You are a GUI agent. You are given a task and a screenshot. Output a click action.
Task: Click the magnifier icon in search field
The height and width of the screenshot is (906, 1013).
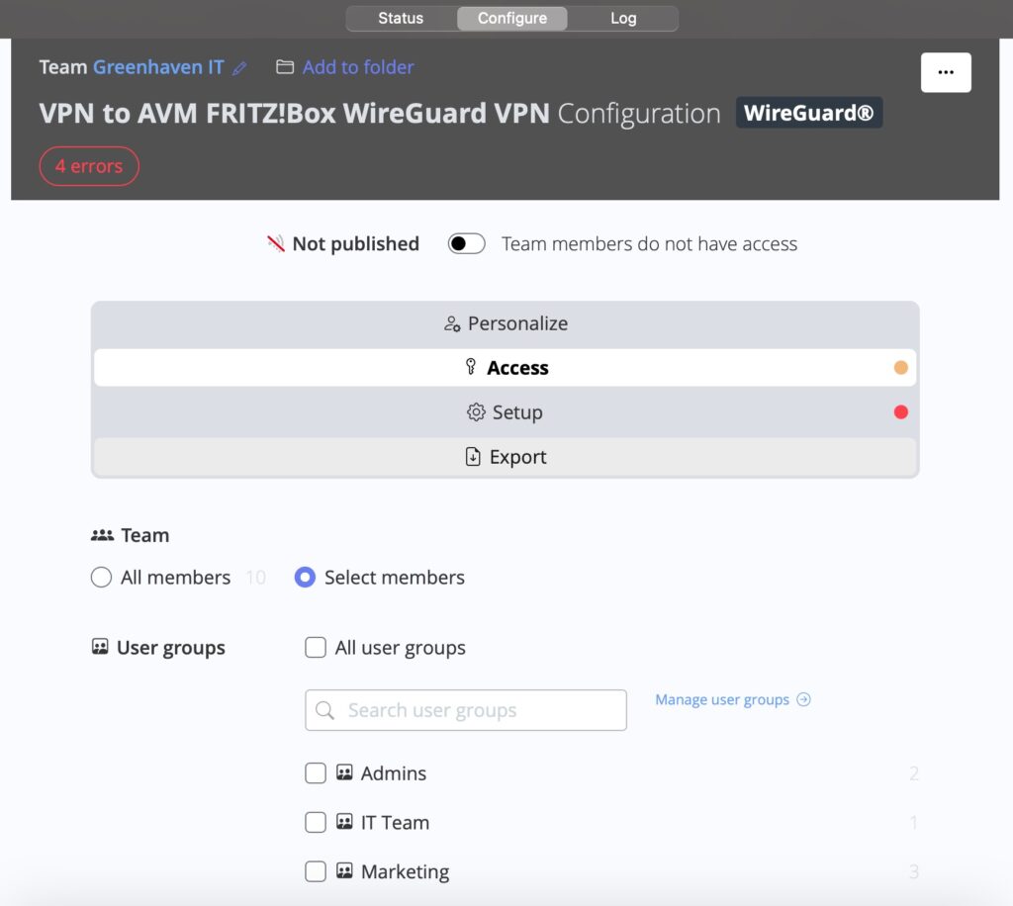point(324,710)
